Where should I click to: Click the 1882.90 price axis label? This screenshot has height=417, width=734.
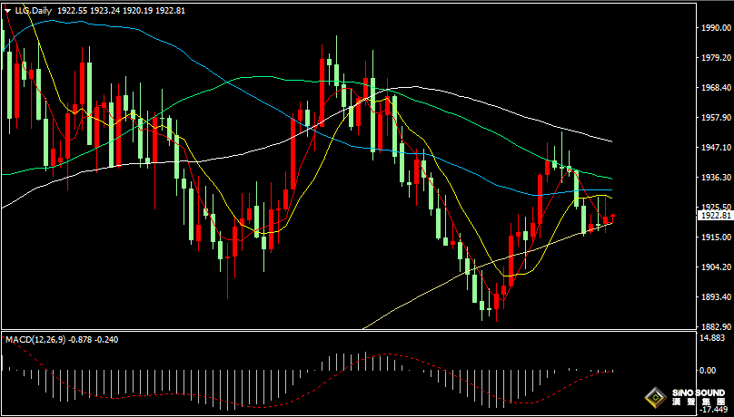point(716,326)
